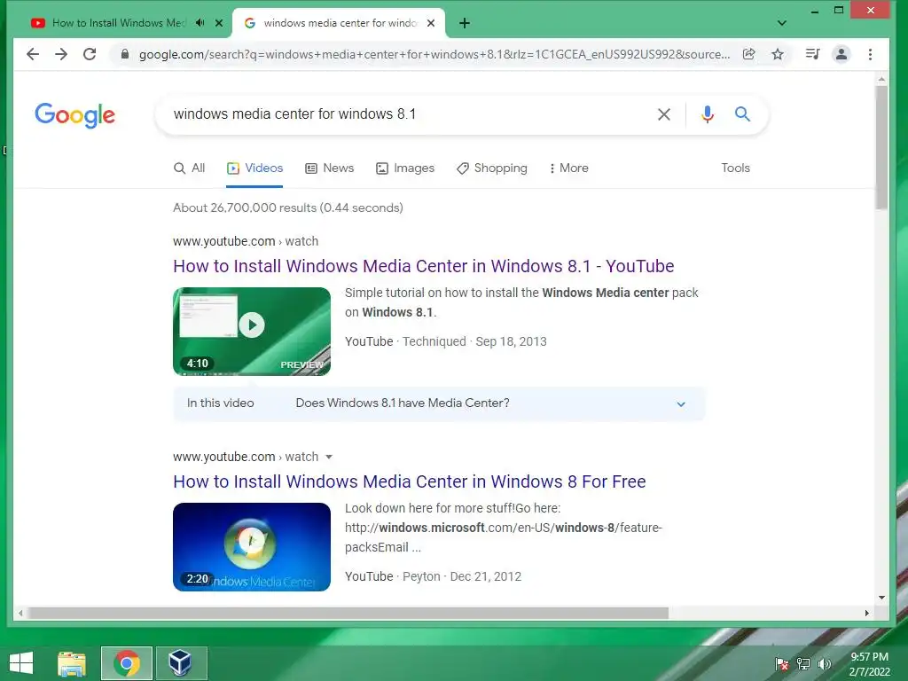
Task: Switch to the How to Install Windows Media tab
Action: 119,23
